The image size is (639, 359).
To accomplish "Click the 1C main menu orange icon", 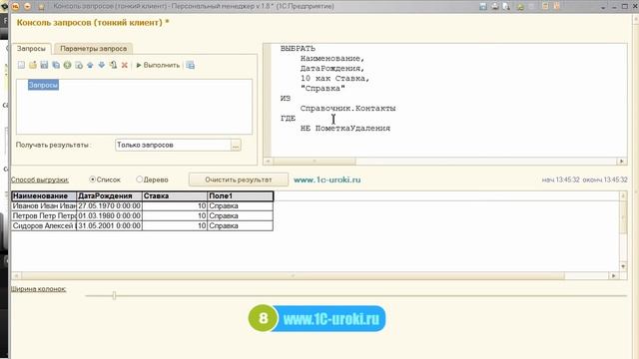I will pyautogui.click(x=15, y=7).
